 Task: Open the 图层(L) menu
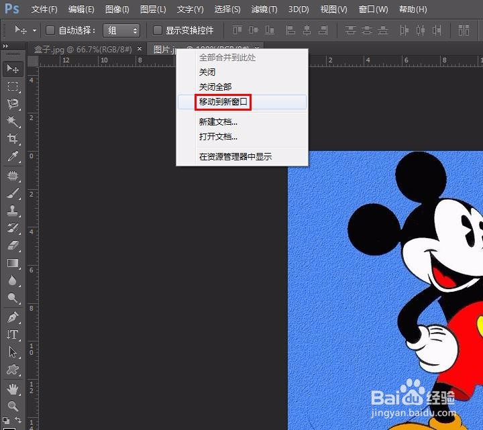tap(153, 9)
